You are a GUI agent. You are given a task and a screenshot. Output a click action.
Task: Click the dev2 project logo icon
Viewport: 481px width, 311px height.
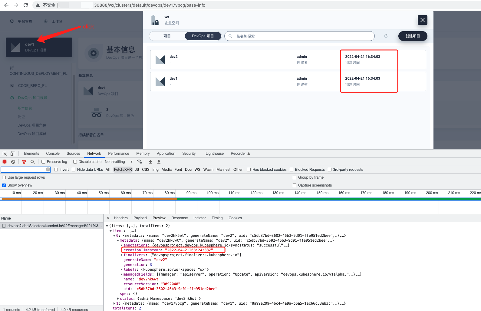click(x=160, y=60)
